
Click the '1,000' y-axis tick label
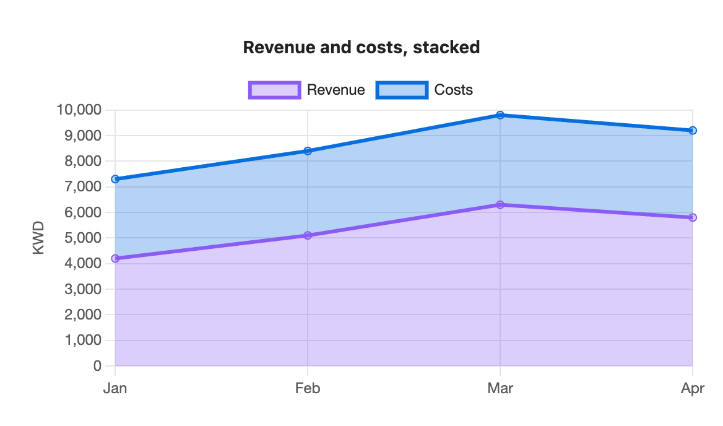[x=82, y=341]
